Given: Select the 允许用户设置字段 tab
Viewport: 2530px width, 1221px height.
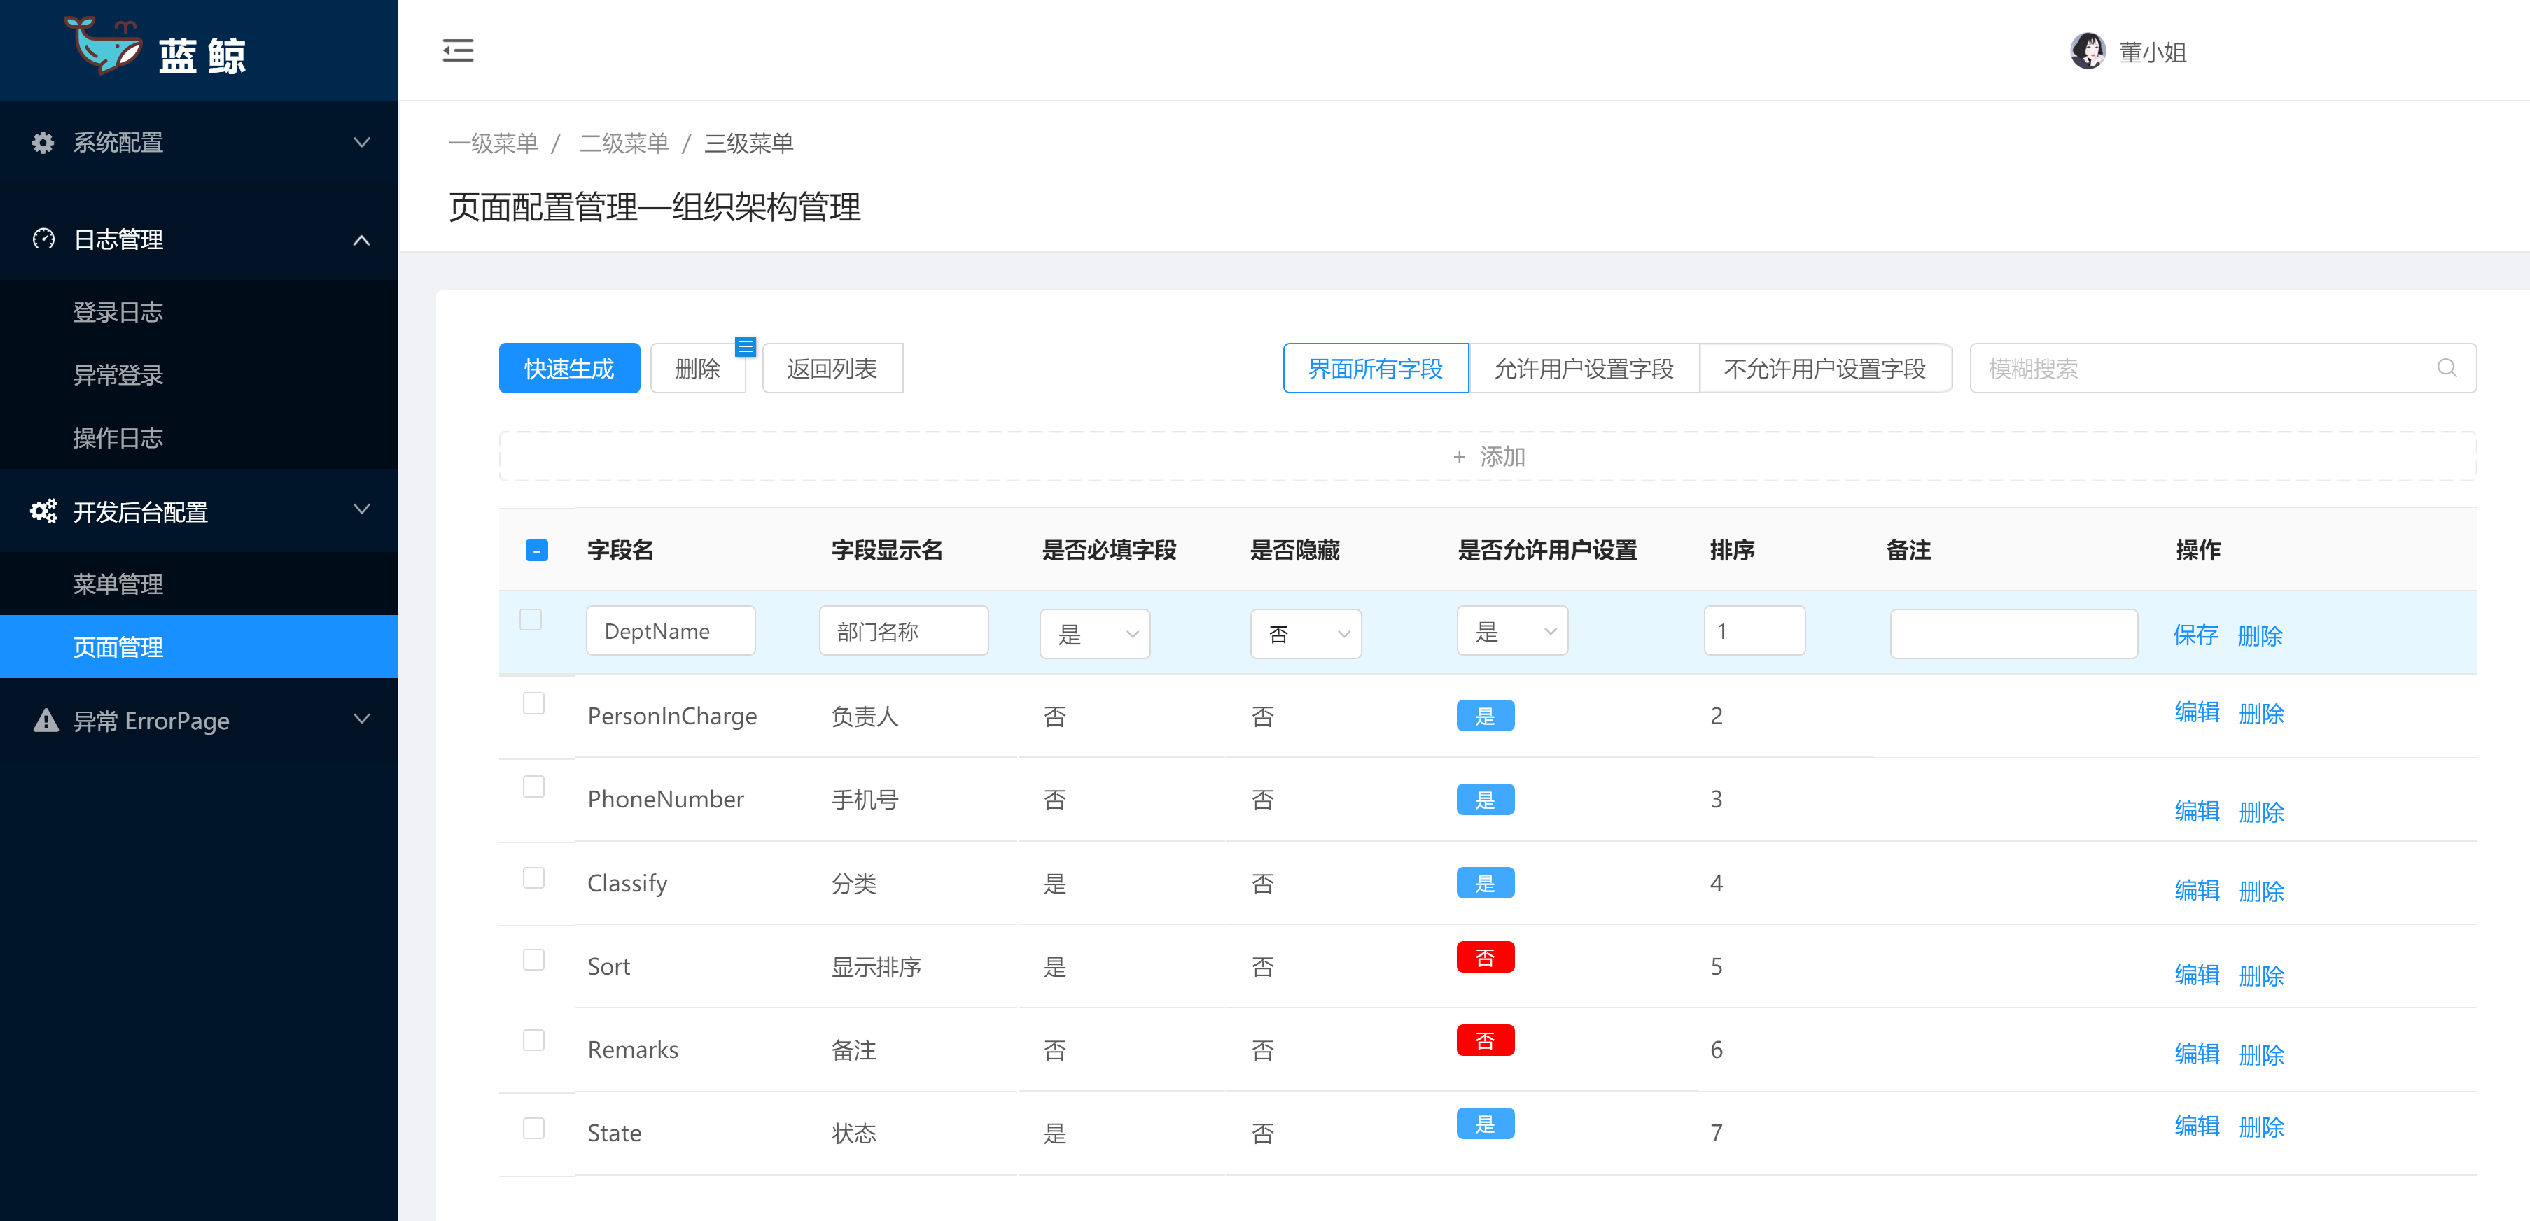Looking at the screenshot, I should (1584, 368).
